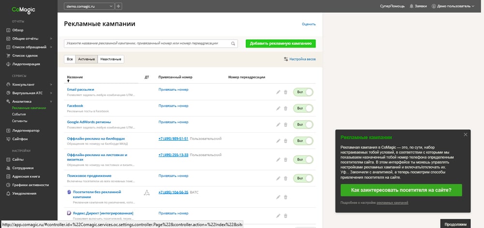Open События under Аналитика menu
The image size is (484, 228).
click(19, 114)
